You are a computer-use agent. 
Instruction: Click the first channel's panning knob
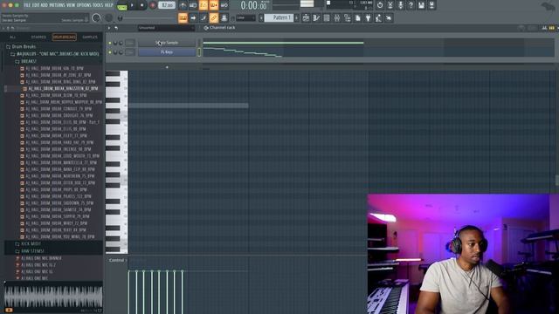115,43
